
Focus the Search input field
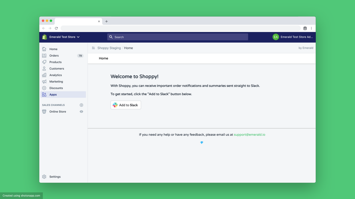tap(178, 37)
